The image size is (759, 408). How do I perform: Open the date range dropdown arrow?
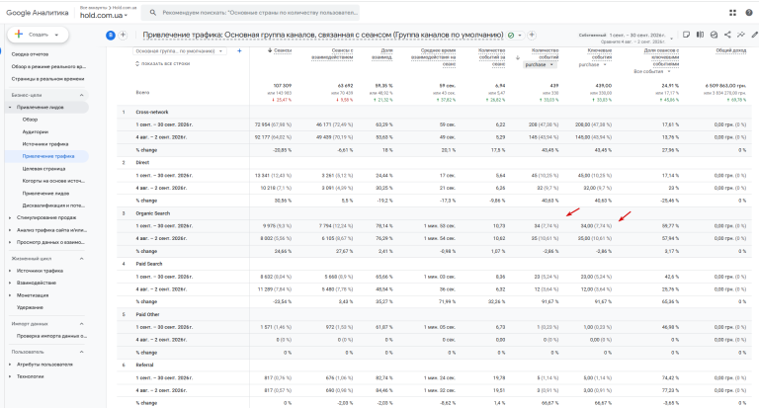point(671,38)
